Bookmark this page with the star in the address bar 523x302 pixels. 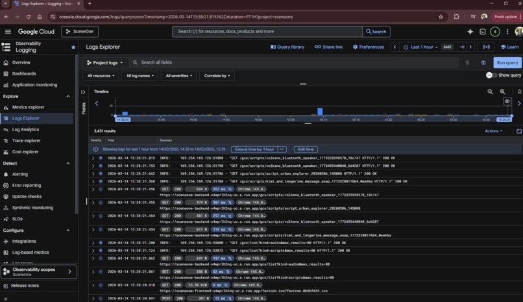(x=441, y=17)
